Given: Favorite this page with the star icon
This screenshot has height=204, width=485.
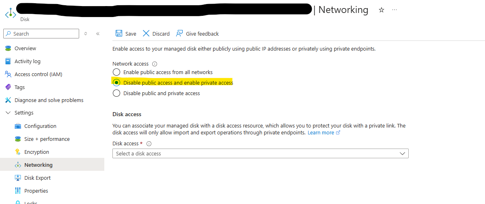Looking at the screenshot, I should [382, 10].
